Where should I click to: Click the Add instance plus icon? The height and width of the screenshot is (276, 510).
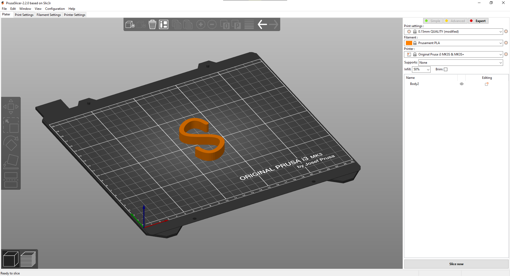tap(201, 25)
